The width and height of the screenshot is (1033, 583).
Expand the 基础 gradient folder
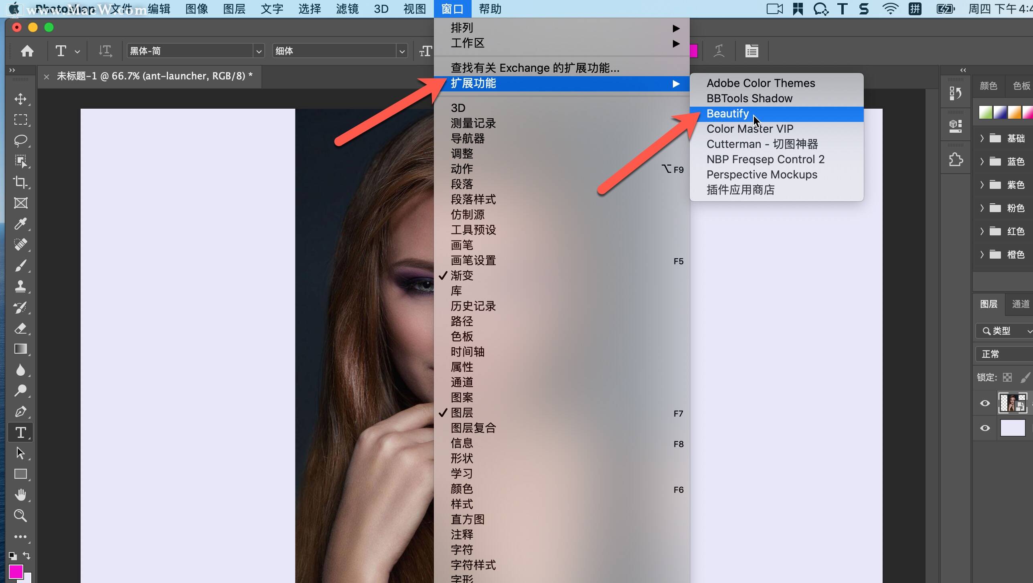coord(982,138)
